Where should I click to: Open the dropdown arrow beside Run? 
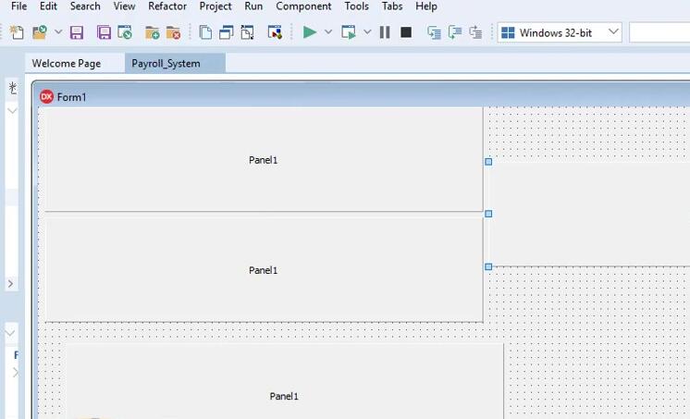click(x=328, y=32)
